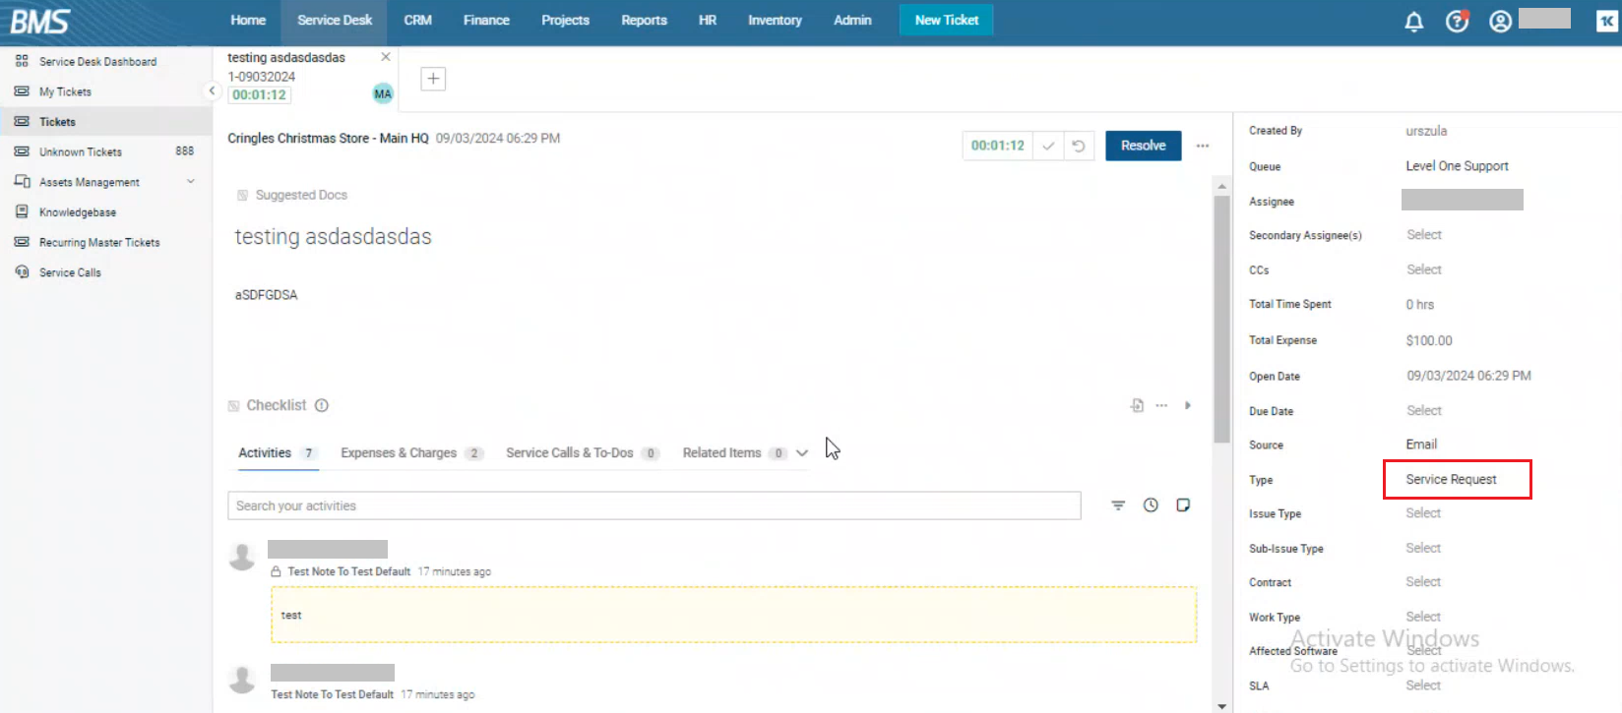This screenshot has height=713, width=1622.
Task: Click the Search your activities field
Action: [x=654, y=505]
